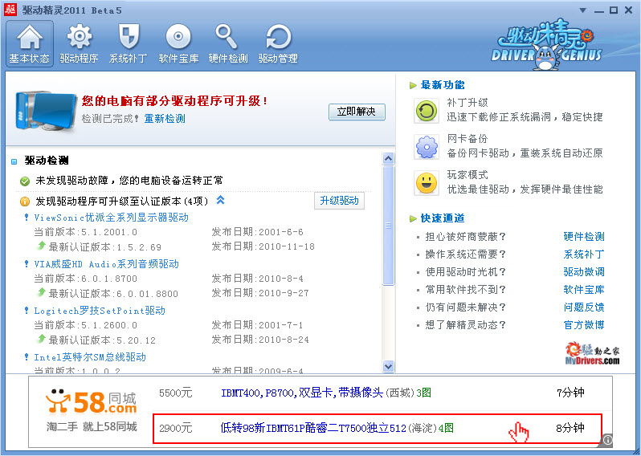Switch to 硬件检测 magnifier tab
The image size is (641, 456).
click(228, 43)
